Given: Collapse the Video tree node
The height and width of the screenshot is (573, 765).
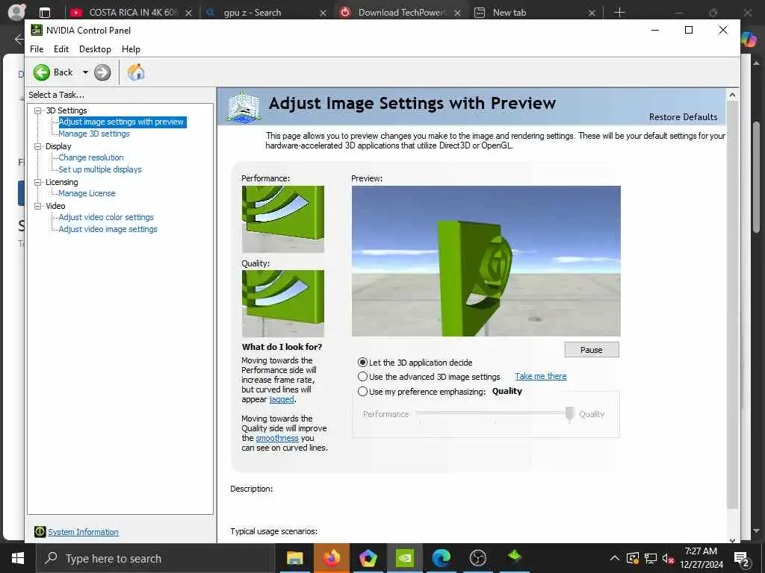Looking at the screenshot, I should pyautogui.click(x=37, y=206).
